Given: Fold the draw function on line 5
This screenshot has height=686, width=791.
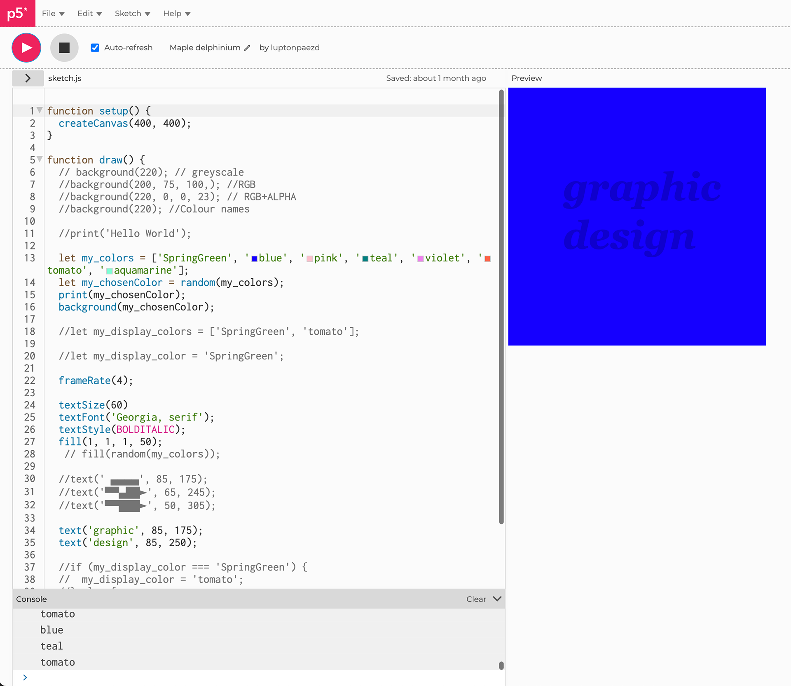Looking at the screenshot, I should point(40,159).
